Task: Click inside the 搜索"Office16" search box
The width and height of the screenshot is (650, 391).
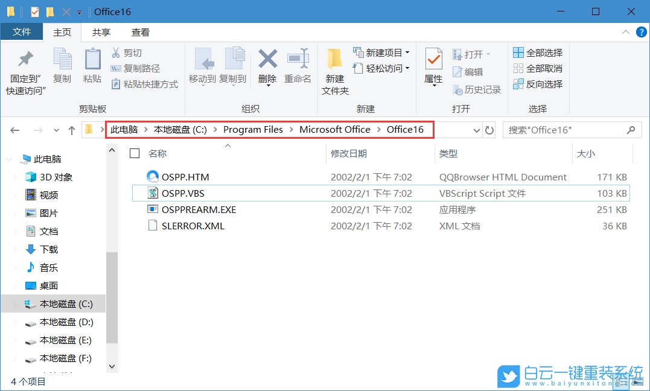Action: click(x=561, y=129)
